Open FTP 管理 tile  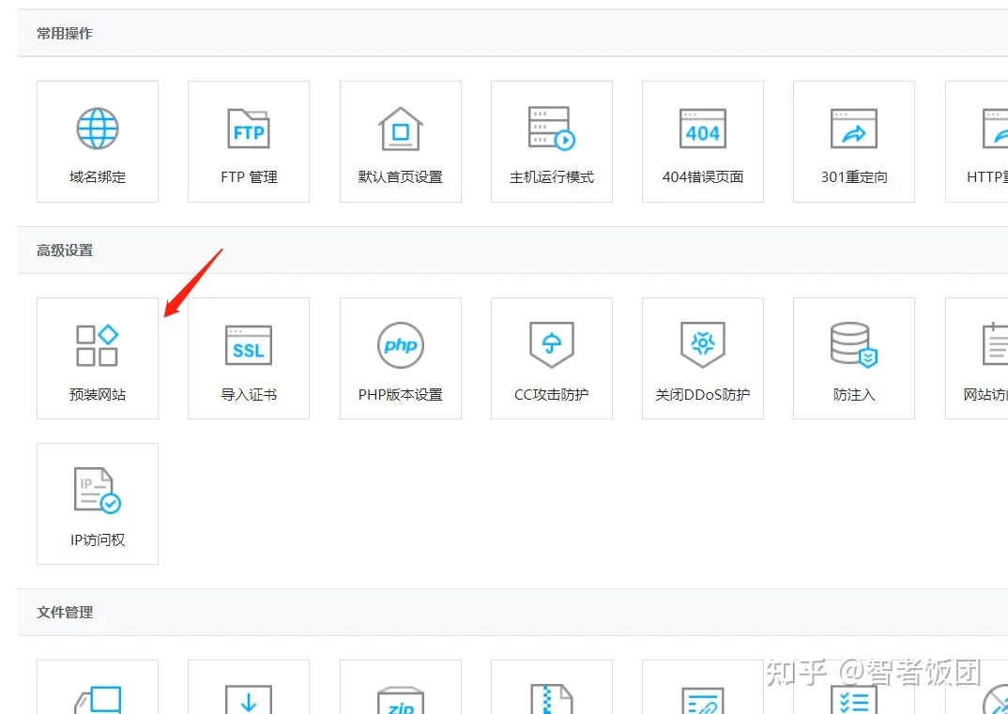point(249,141)
